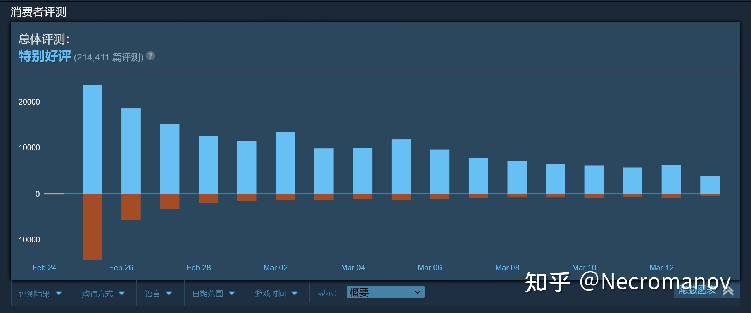The width and height of the screenshot is (751, 313).
Task: Click the red bar above Feb 26
Action: [x=131, y=207]
